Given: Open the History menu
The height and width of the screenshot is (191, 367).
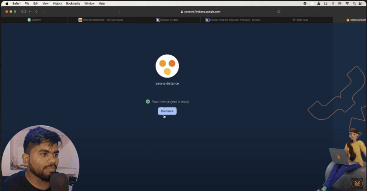Looking at the screenshot, I should [57, 3].
